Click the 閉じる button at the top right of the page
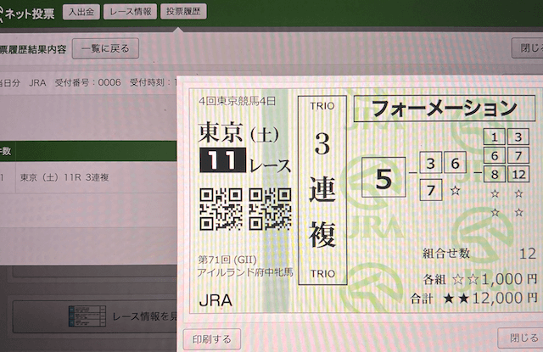 tap(529, 47)
